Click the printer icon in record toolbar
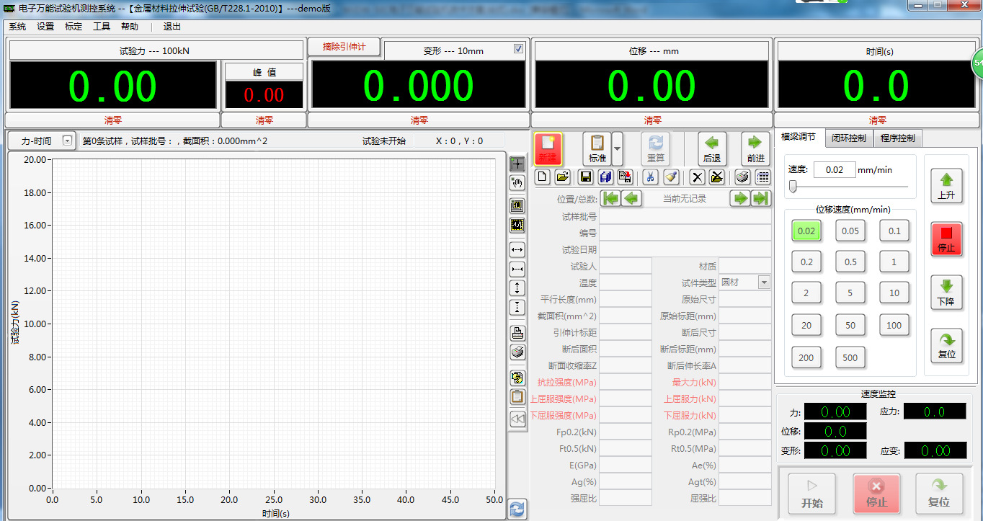 coord(742,177)
